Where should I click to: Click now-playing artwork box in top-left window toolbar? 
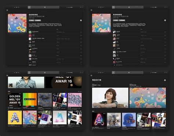pos(29,7)
